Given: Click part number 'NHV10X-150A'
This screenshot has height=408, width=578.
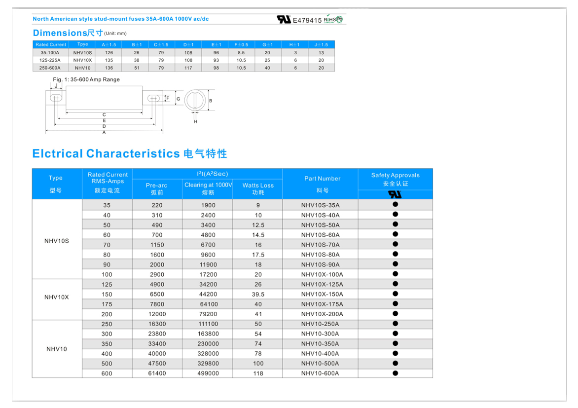Looking at the screenshot, I should tap(322, 295).
